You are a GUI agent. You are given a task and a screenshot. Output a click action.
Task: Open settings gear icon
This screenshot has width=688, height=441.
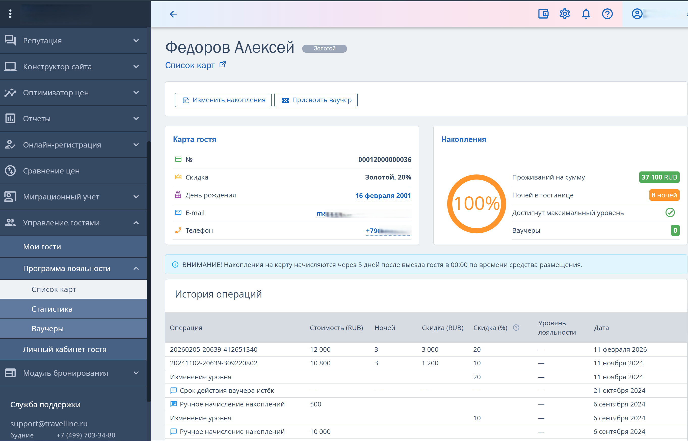[x=565, y=14]
